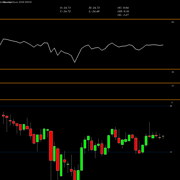Click the '28' price axis label
The height and width of the screenshot is (180, 180).
171,106
